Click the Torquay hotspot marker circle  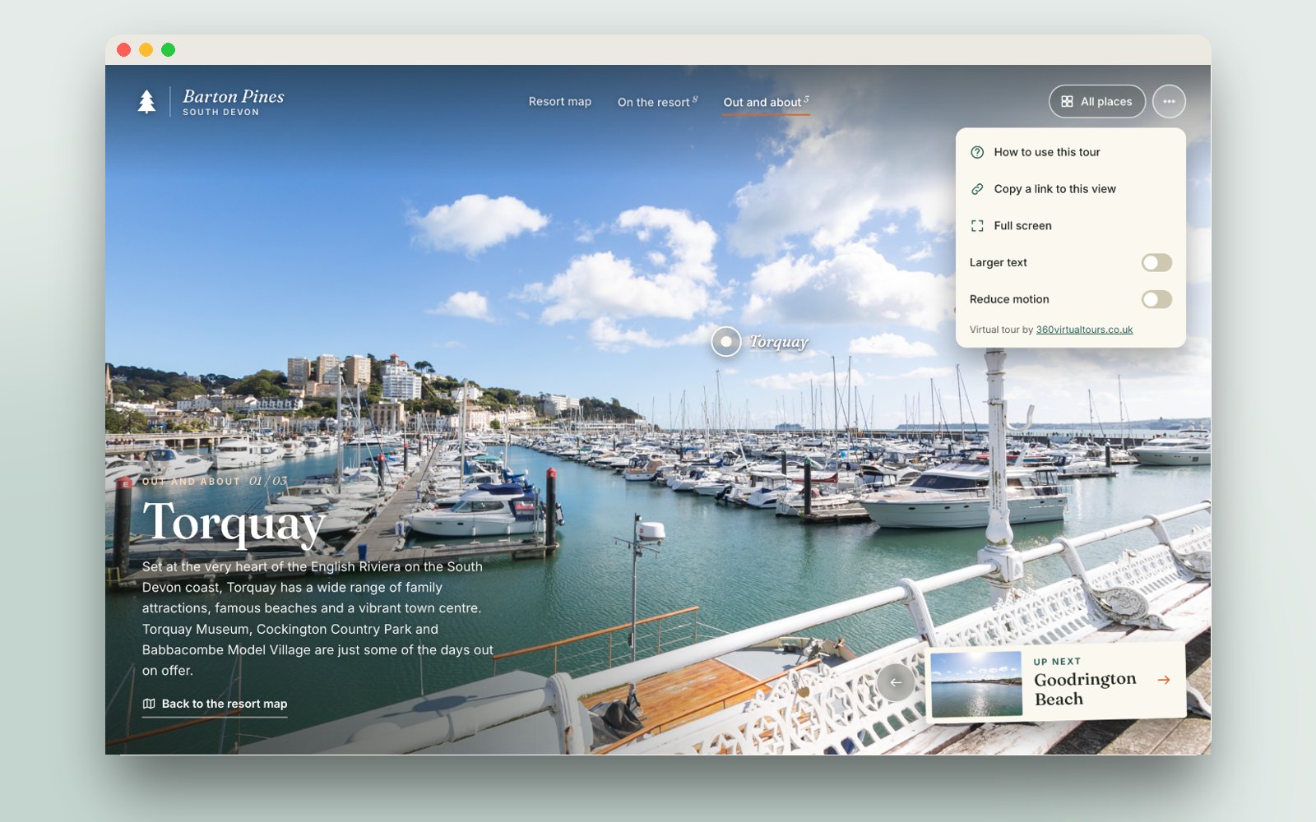click(726, 341)
